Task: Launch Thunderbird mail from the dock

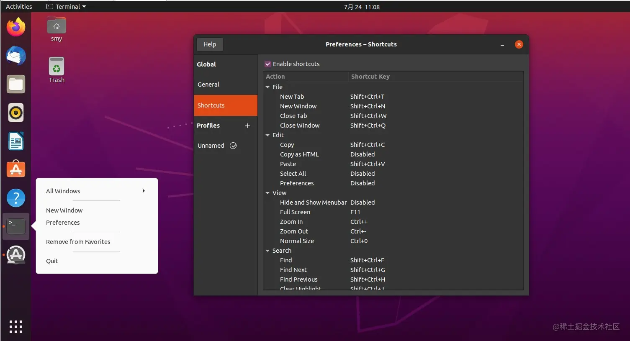Action: (16, 56)
